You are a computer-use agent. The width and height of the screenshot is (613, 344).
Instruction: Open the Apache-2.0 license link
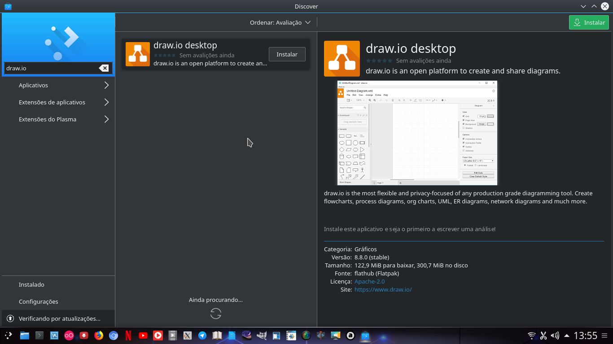[369, 281]
